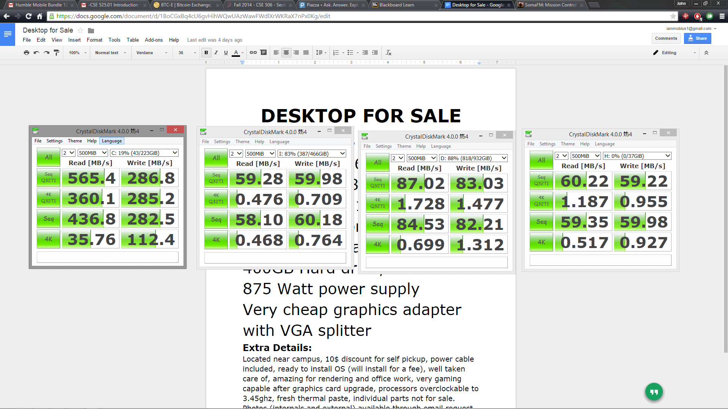Click the line spacing icon
728x409 pixels.
pos(319,53)
